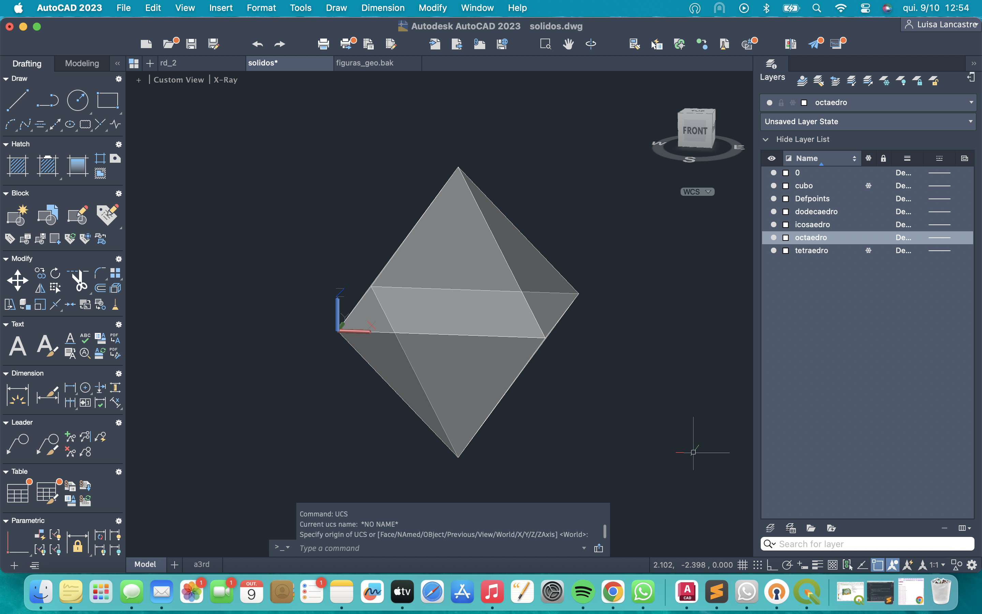
Task: Click the Move tool in Modify panel
Action: (17, 280)
